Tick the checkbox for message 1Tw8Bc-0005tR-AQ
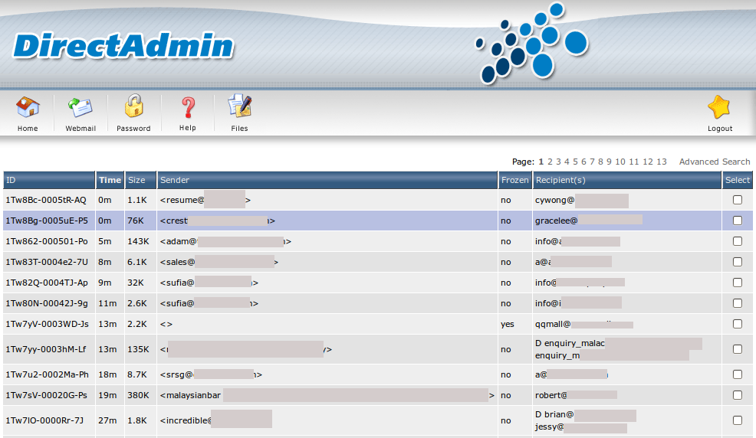This screenshot has width=756, height=438. tap(737, 200)
